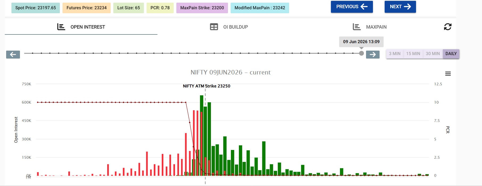Click the OI Buildup table icon

214,27
